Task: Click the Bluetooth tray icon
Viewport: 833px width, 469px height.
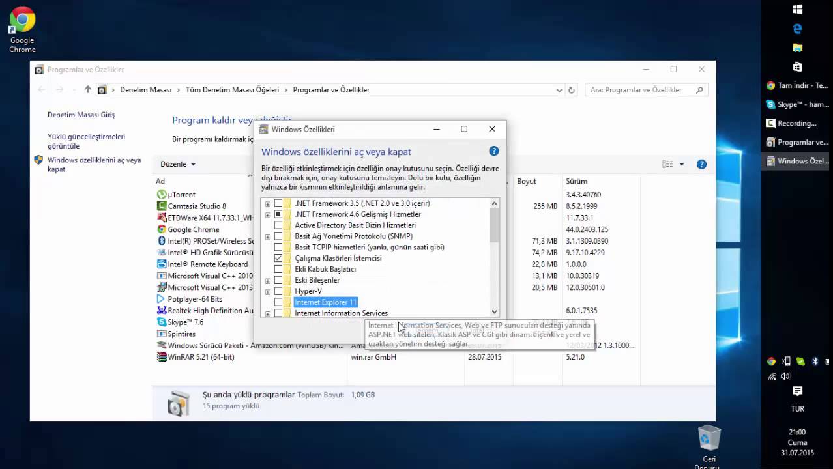Action: (815, 362)
